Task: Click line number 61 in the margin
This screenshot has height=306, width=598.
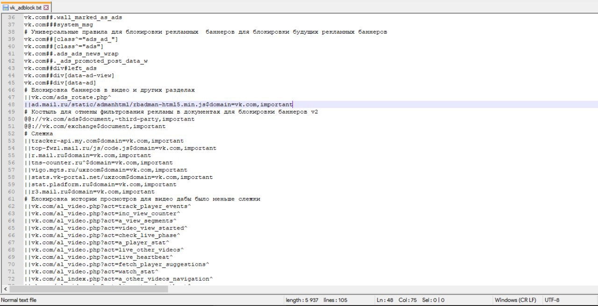Action: (x=12, y=199)
